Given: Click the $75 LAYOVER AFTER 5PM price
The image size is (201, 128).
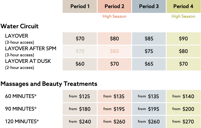Looking at the screenshot, I should coord(149,51).
